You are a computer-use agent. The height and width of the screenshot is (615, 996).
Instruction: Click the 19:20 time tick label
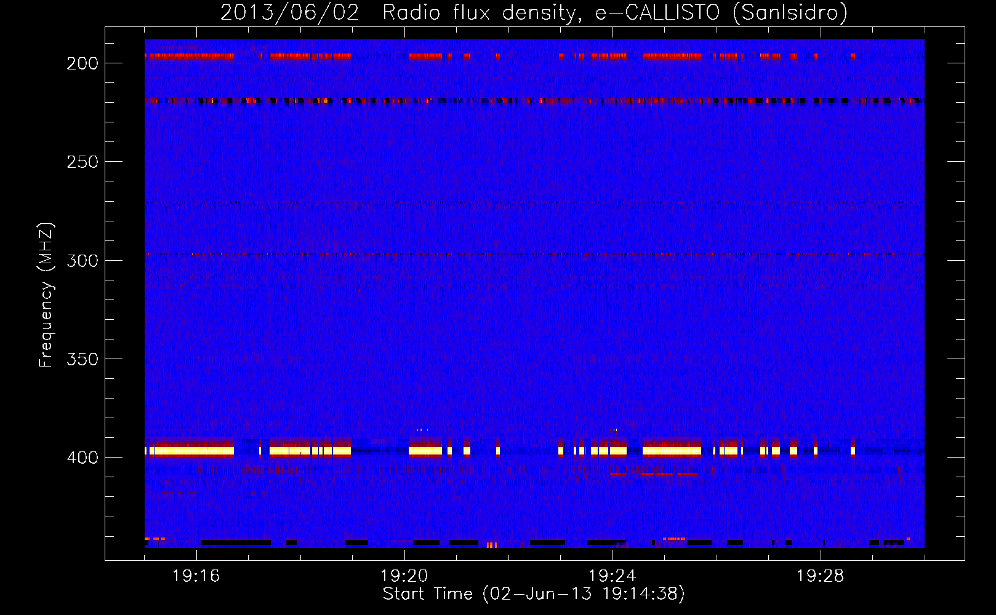click(x=404, y=576)
